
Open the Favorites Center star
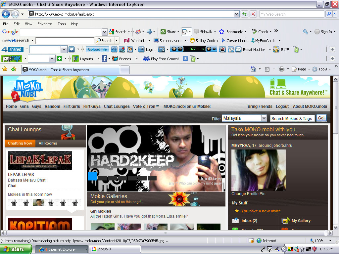tap(5, 69)
